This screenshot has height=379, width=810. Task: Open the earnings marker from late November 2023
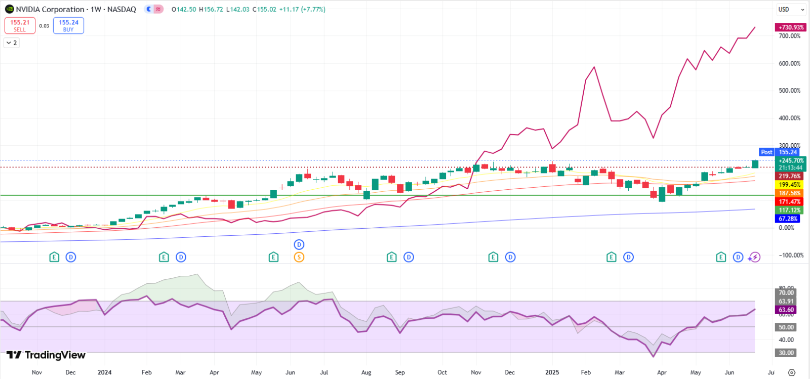click(x=54, y=257)
